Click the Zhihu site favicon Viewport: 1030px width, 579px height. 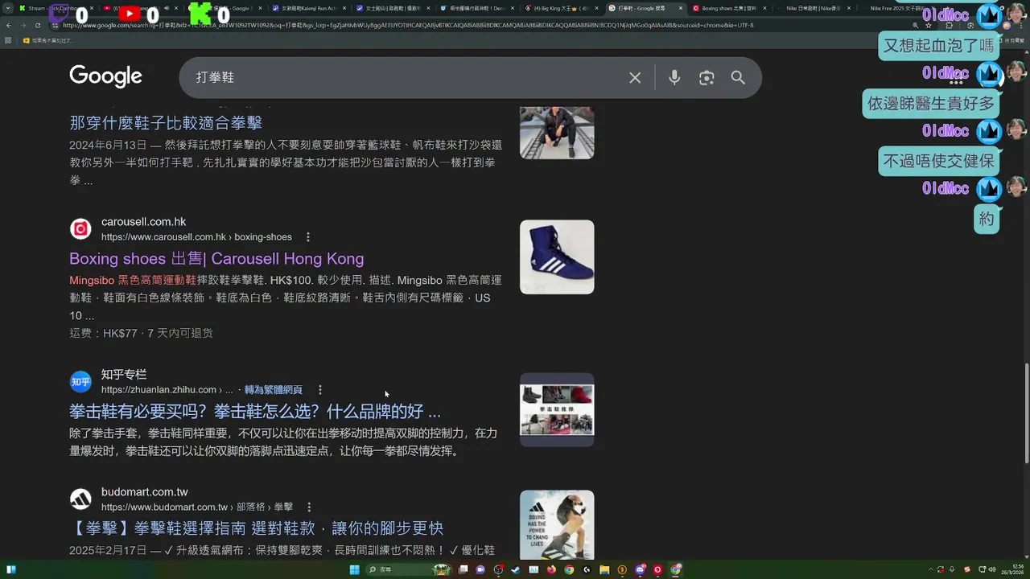[80, 382]
